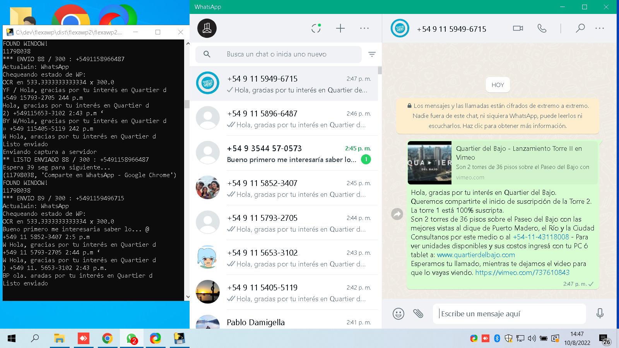Open notification center with 26 notifications

(x=605, y=339)
